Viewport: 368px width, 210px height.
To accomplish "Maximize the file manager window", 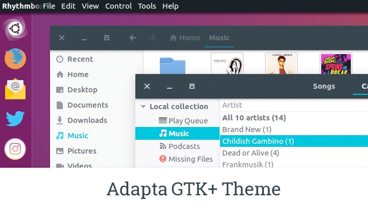I will tap(107, 38).
